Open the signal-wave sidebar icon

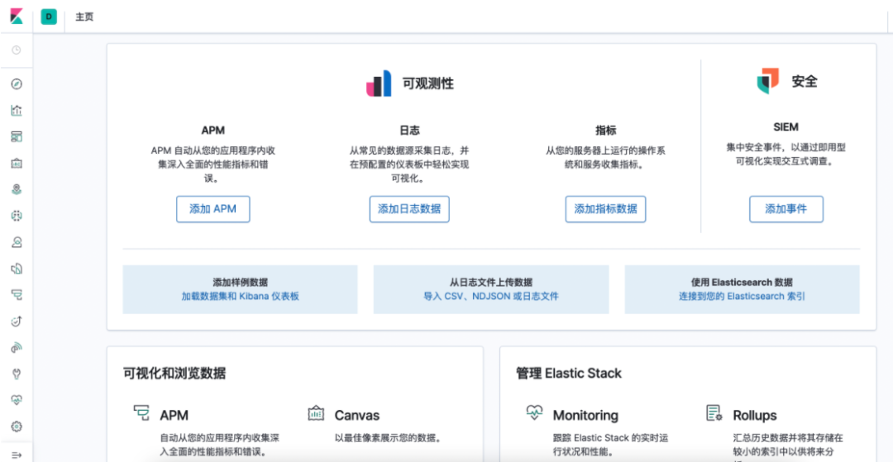17,348
